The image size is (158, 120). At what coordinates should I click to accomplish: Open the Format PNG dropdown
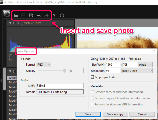[x=44, y=65]
